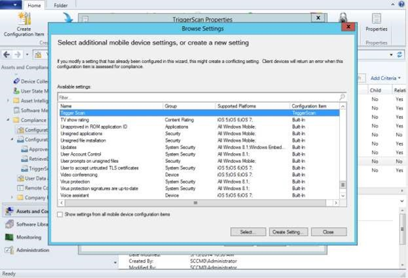Enable show settings from all mobile device items
Image resolution: width=408 pixels, height=278 pixels.
click(61, 215)
